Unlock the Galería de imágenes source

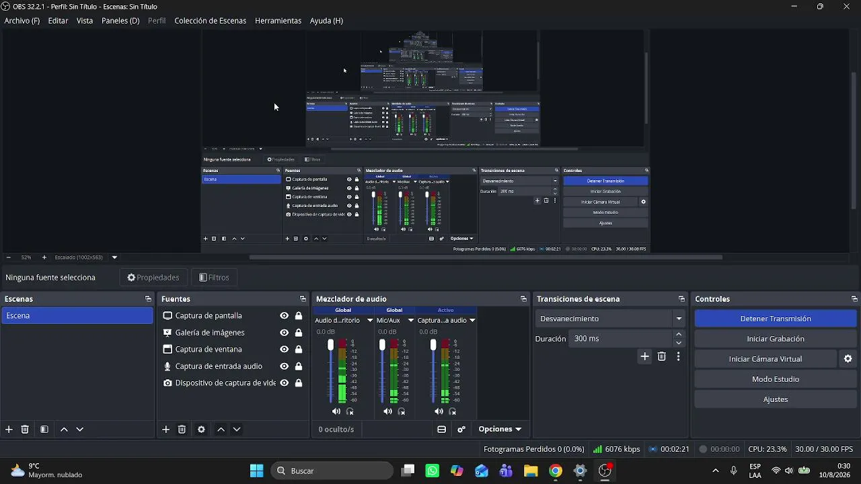point(299,333)
